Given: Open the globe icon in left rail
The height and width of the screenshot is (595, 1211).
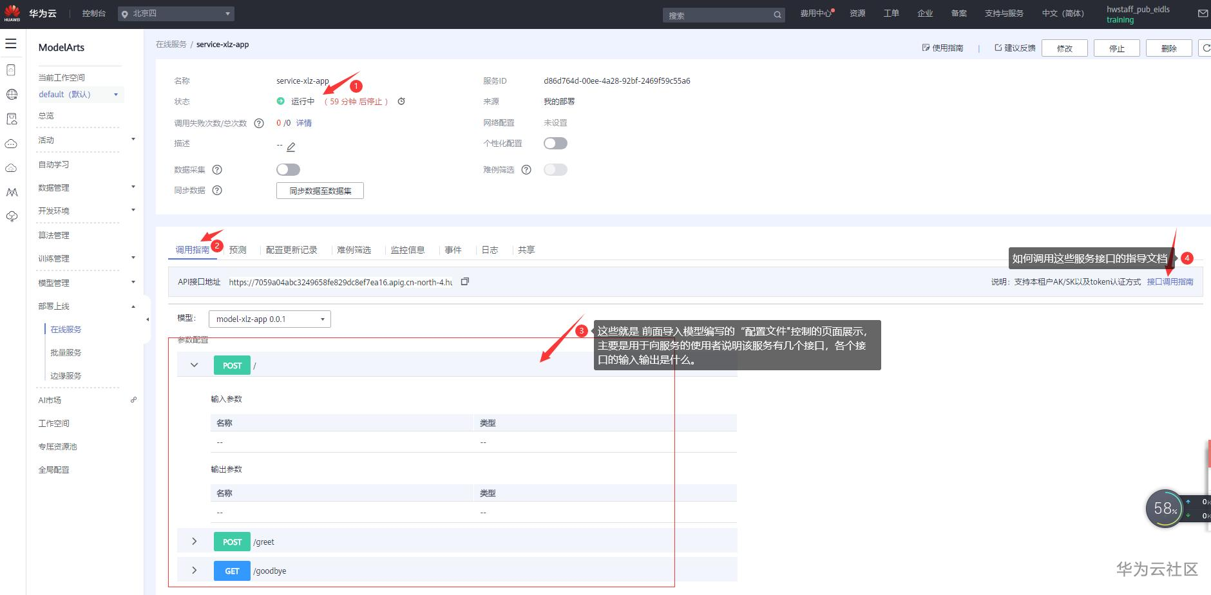Looking at the screenshot, I should tap(12, 95).
